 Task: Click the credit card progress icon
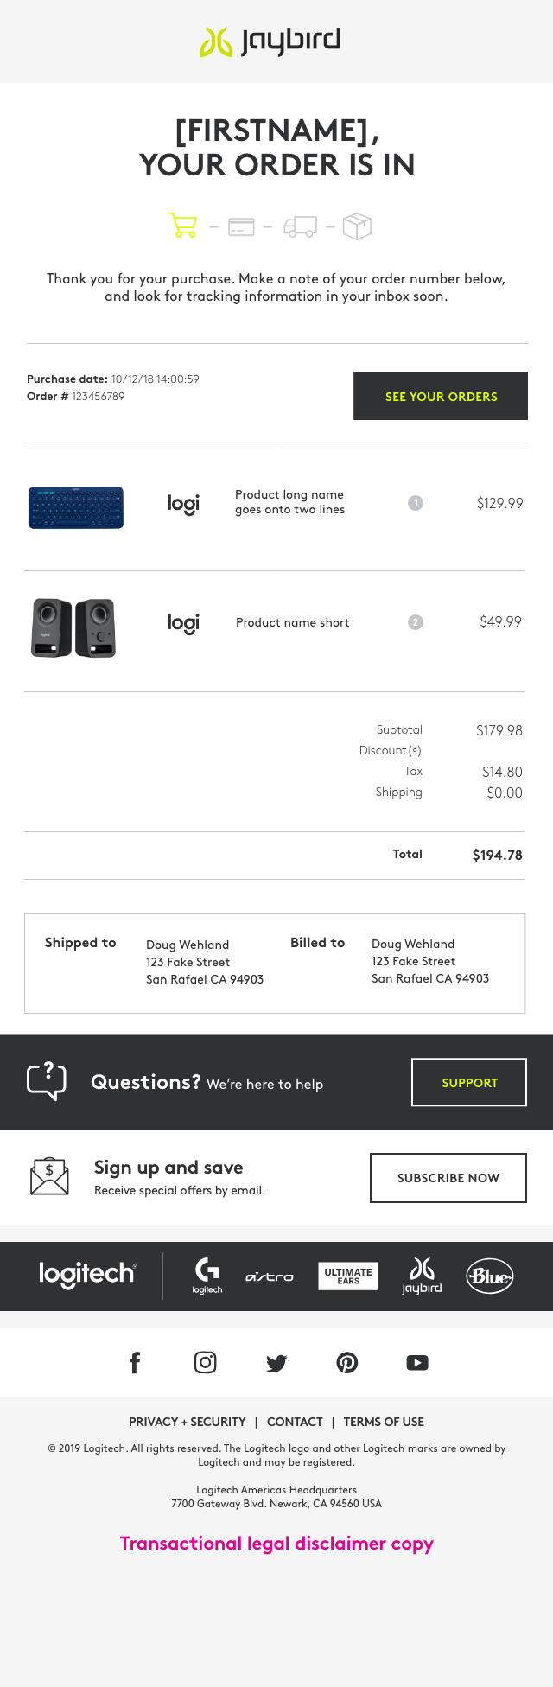pyautogui.click(x=241, y=226)
